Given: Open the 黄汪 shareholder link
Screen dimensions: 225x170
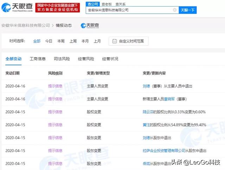Looking at the screenshot, I should pyautogui.click(x=147, y=125).
